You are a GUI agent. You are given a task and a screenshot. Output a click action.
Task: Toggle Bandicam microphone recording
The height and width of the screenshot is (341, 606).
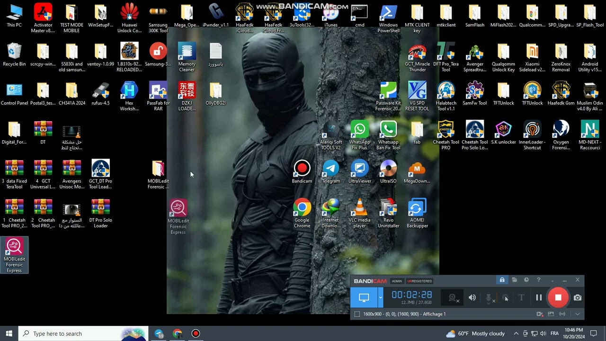click(490, 298)
